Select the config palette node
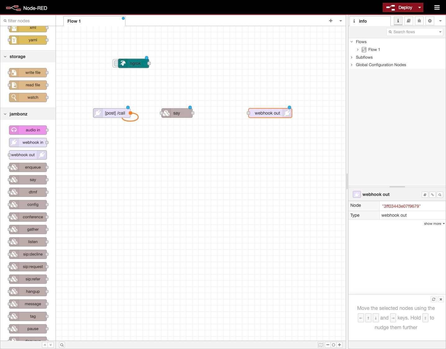This screenshot has height=349, width=446. (x=28, y=205)
